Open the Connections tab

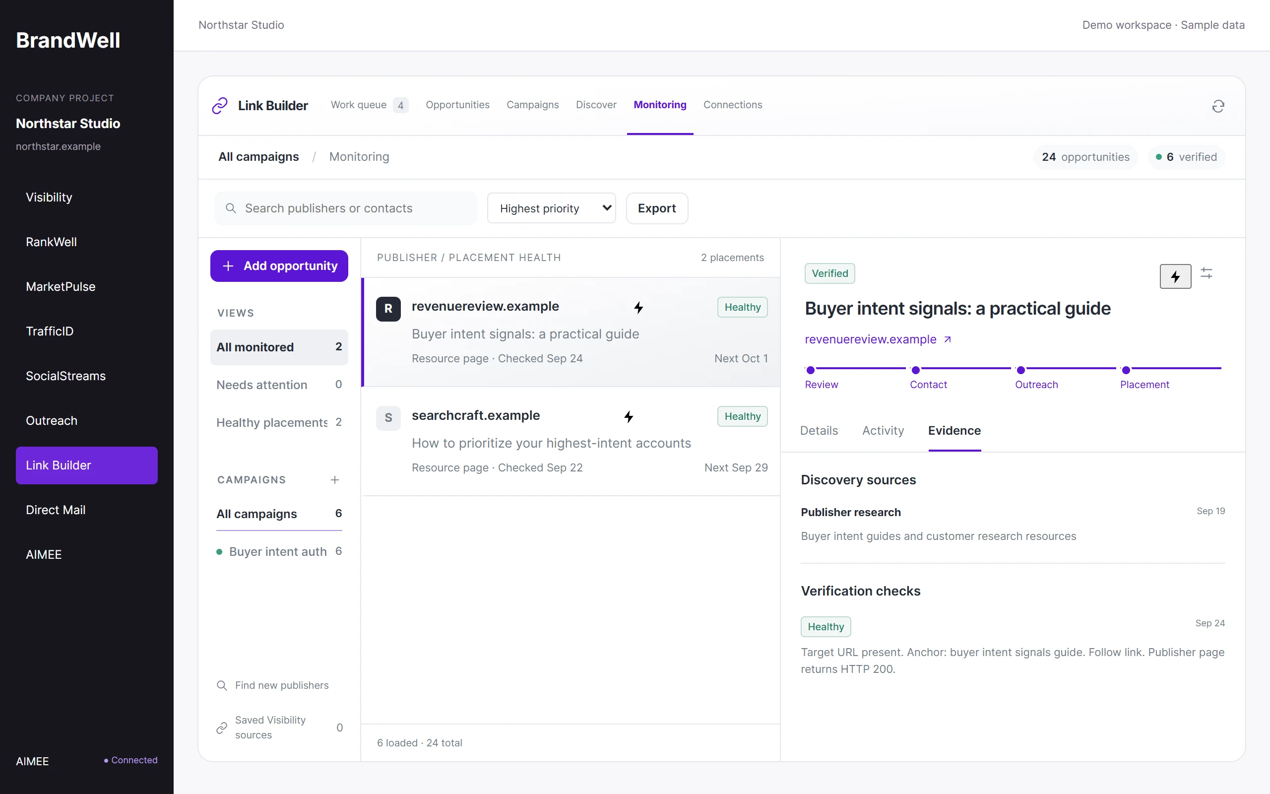tap(732, 105)
